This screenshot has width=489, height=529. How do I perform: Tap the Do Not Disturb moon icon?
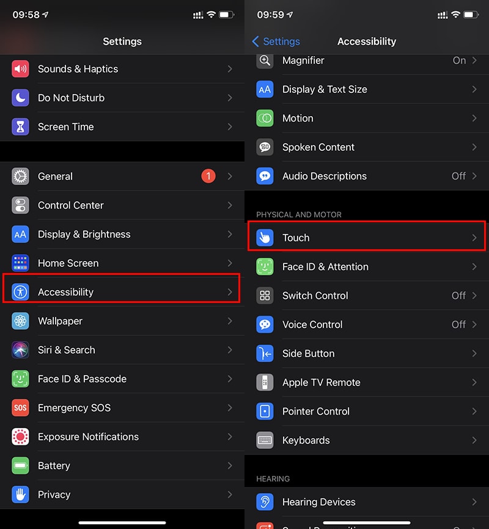coord(20,98)
